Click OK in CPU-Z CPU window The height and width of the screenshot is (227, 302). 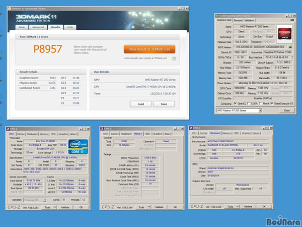[81, 207]
